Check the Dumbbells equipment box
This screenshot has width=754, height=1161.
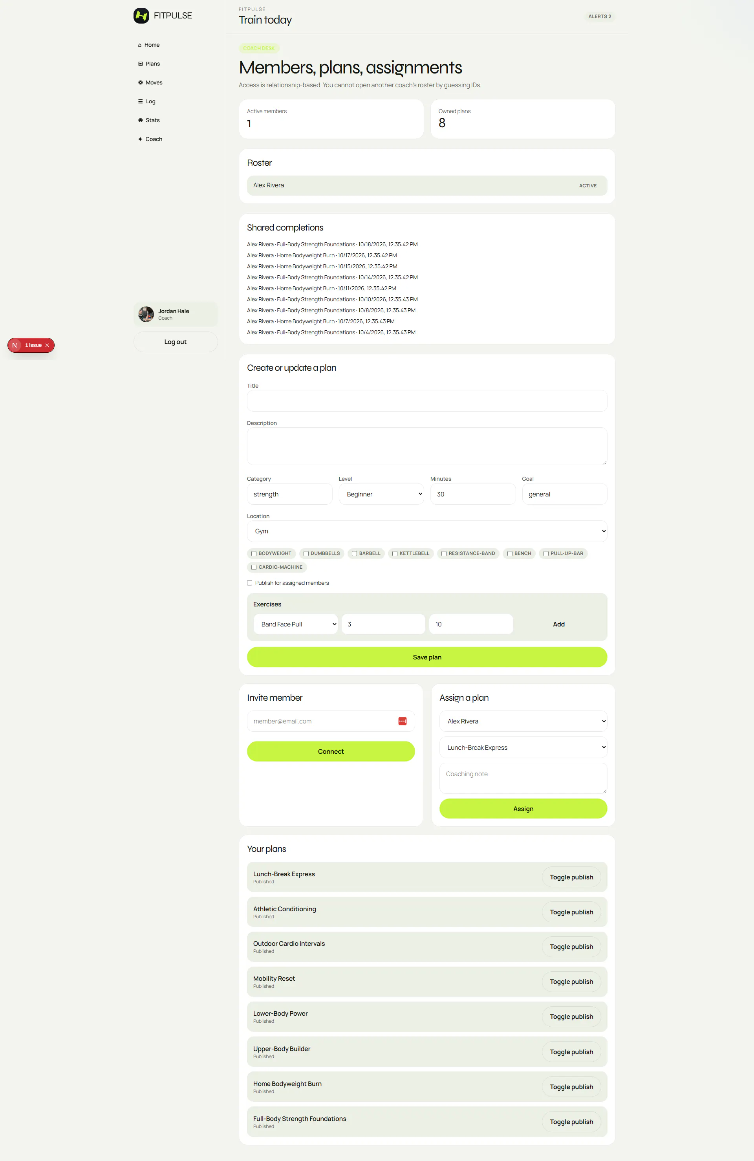[306, 554]
